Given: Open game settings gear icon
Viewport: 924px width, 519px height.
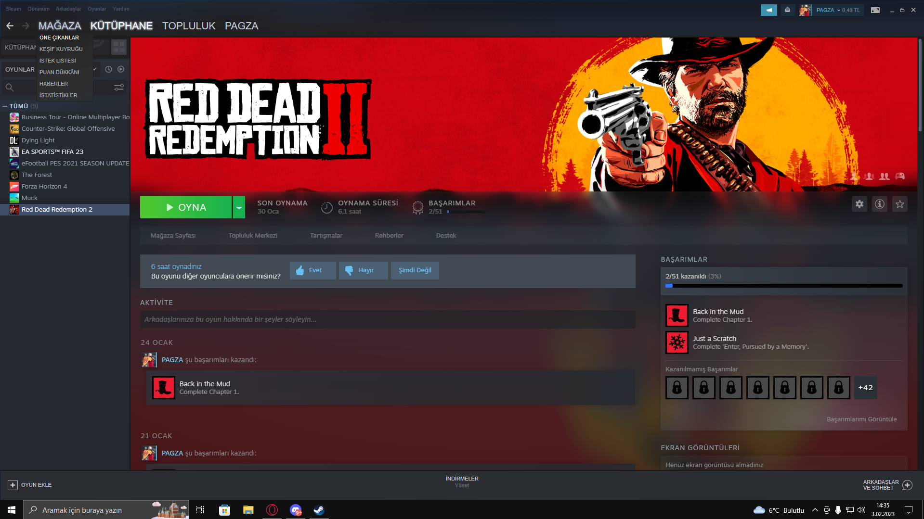Looking at the screenshot, I should pyautogui.click(x=859, y=204).
